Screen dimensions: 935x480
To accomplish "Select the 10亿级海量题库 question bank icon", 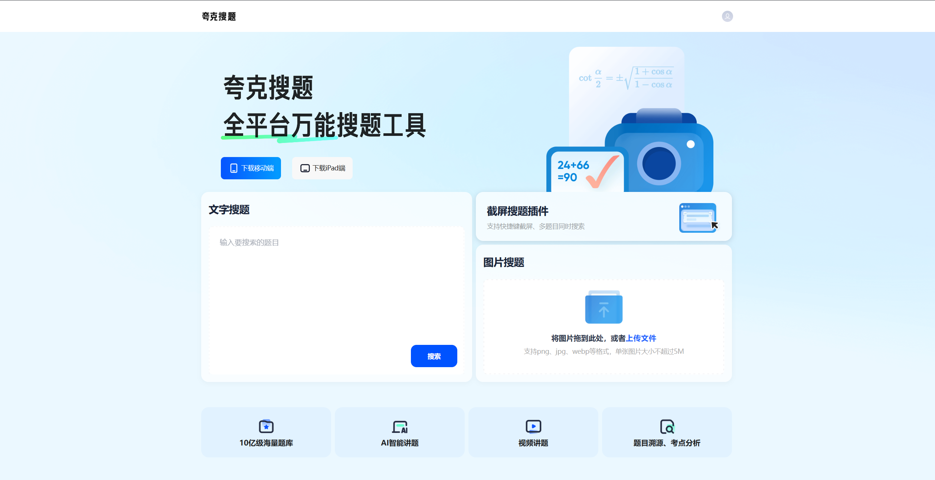I will tap(266, 426).
